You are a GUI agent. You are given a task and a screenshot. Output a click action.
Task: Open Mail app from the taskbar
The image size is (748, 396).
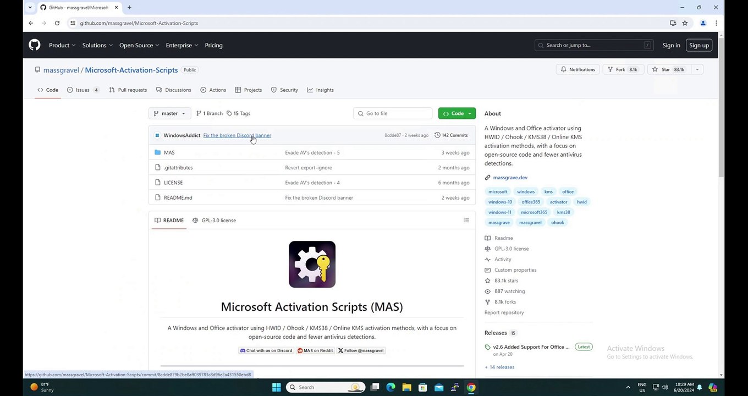[438, 387]
